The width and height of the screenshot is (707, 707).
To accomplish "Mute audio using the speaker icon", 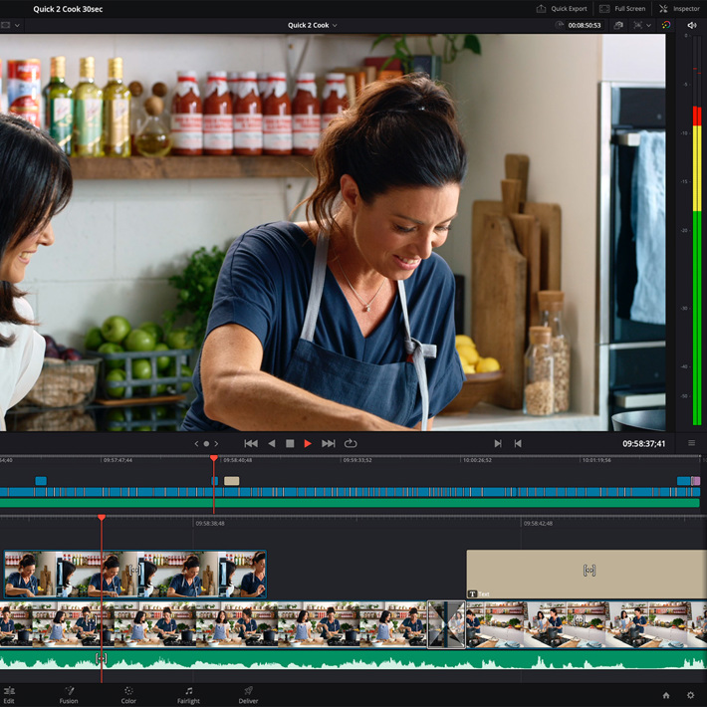I will [x=692, y=25].
